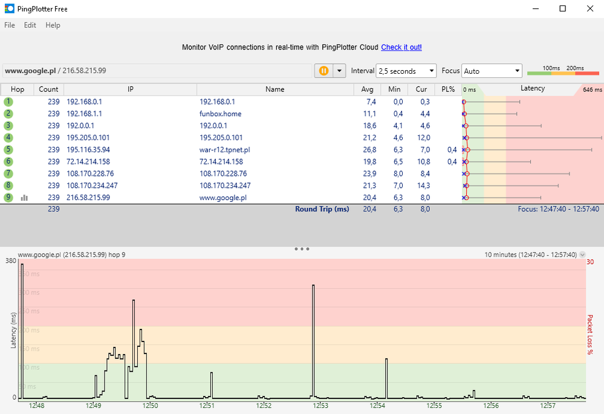Screen dimensions: 604x414
Task: Click the hop 5 number circle
Action: [8, 150]
